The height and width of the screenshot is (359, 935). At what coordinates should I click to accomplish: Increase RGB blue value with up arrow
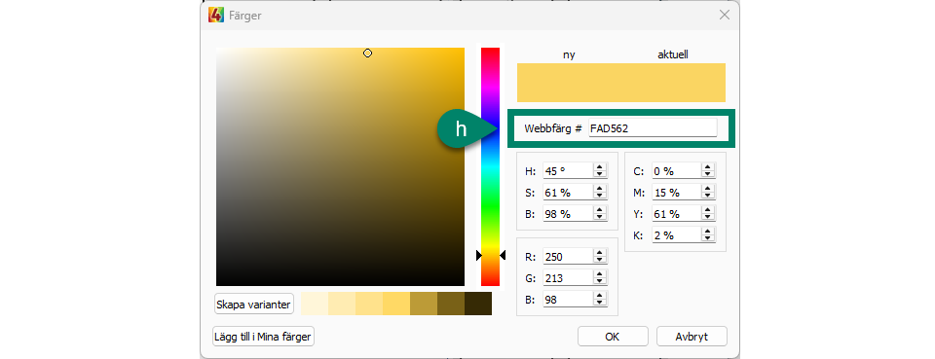(599, 296)
